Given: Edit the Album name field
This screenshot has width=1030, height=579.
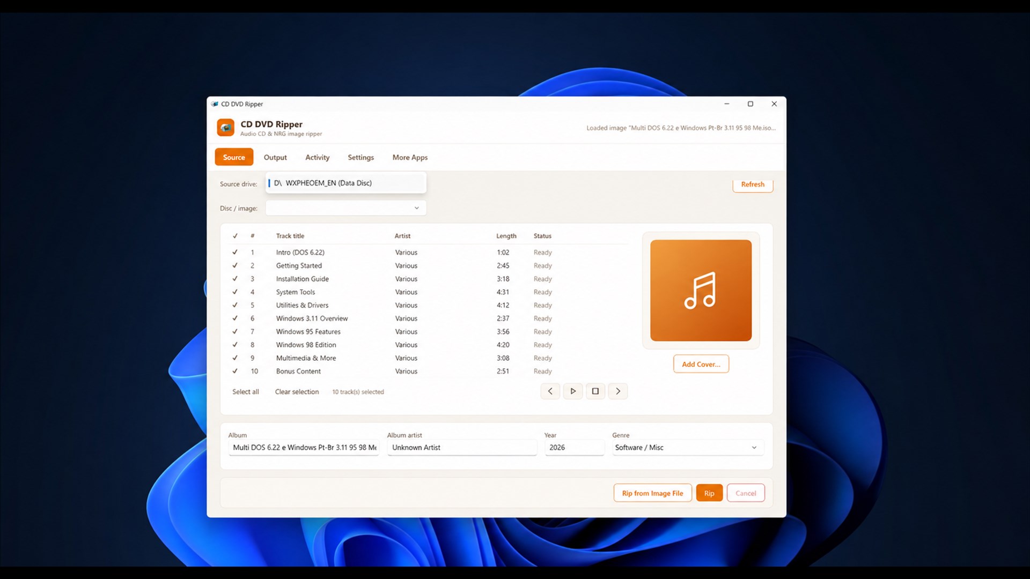Looking at the screenshot, I should point(304,448).
